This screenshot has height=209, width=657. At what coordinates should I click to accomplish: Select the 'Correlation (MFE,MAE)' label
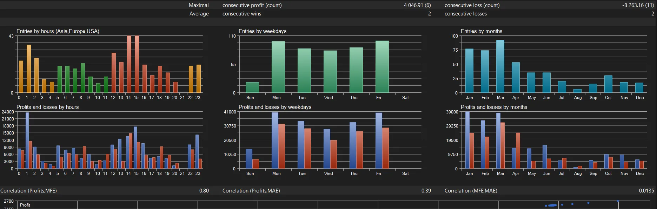(x=471, y=191)
